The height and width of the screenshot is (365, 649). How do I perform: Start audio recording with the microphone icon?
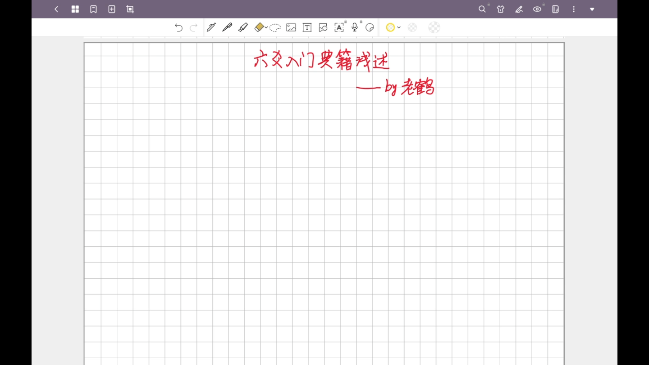[x=355, y=27]
